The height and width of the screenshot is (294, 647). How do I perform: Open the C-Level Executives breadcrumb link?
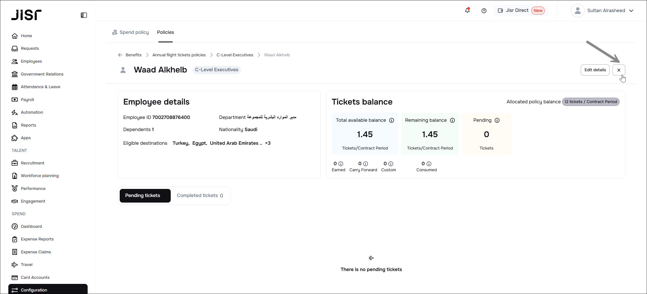(x=235, y=55)
